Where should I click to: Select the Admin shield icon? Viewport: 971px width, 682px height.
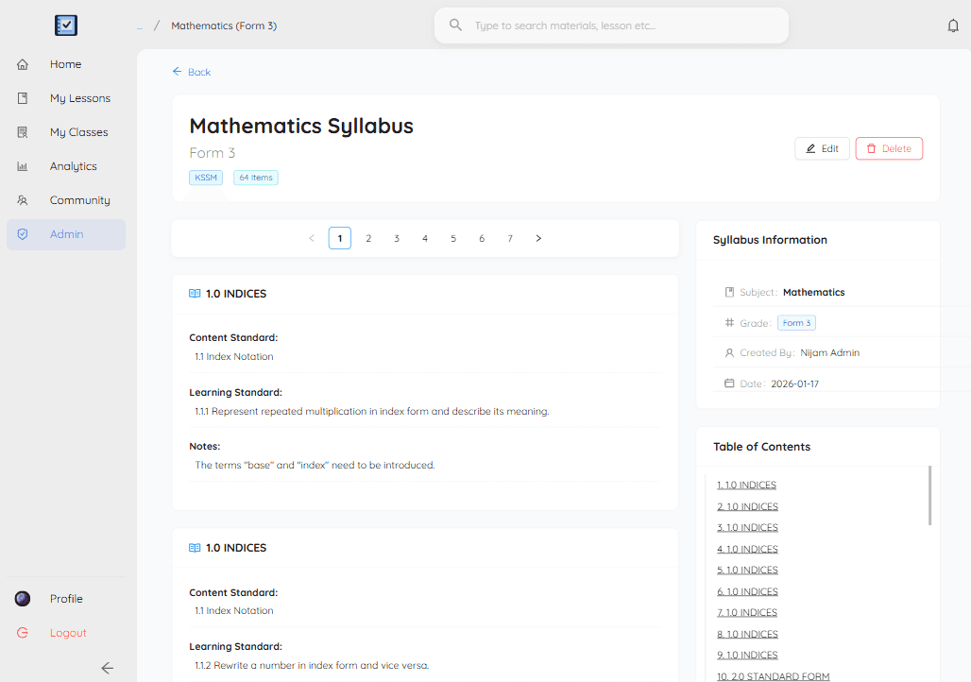pyautogui.click(x=22, y=233)
